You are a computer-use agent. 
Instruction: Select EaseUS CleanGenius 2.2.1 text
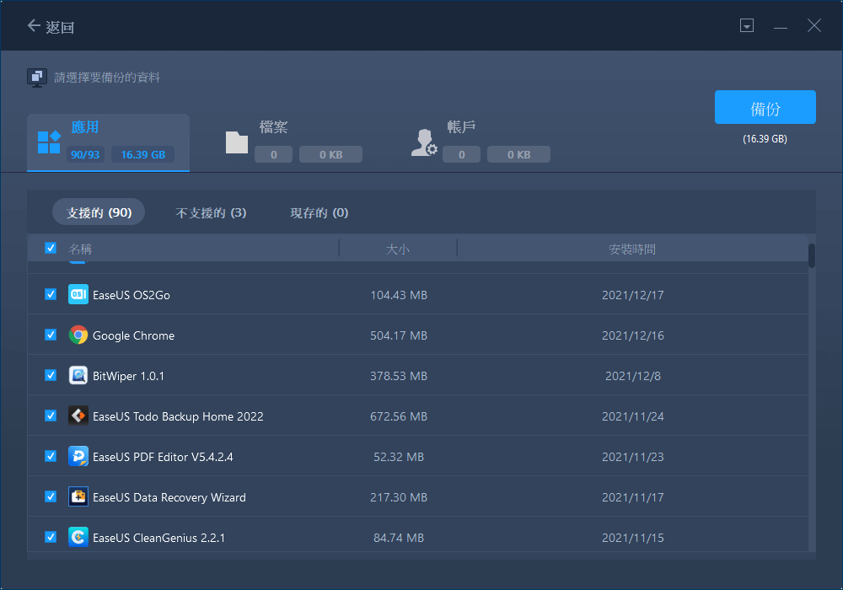[x=158, y=538]
